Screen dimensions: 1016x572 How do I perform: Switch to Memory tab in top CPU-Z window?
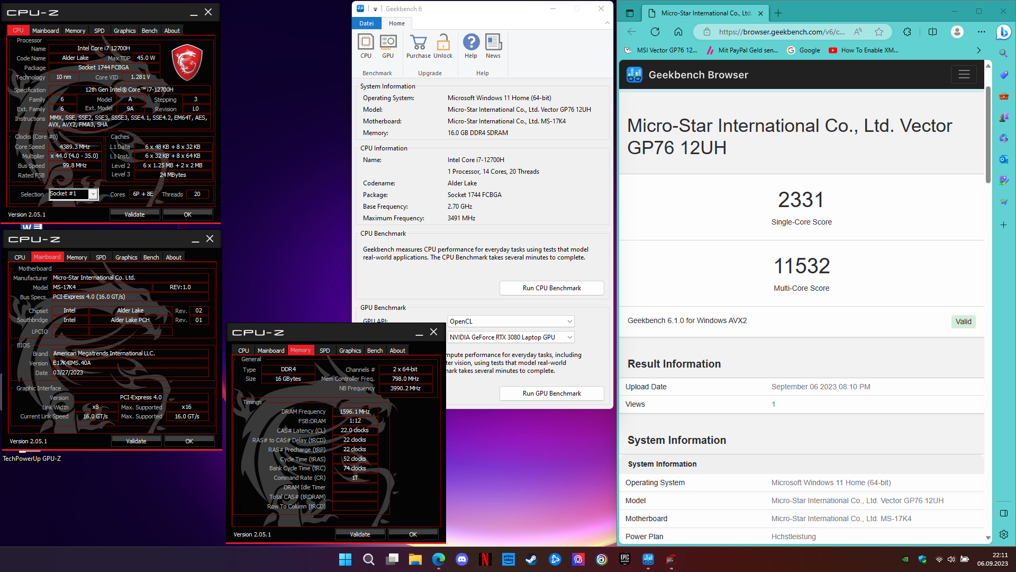(75, 31)
